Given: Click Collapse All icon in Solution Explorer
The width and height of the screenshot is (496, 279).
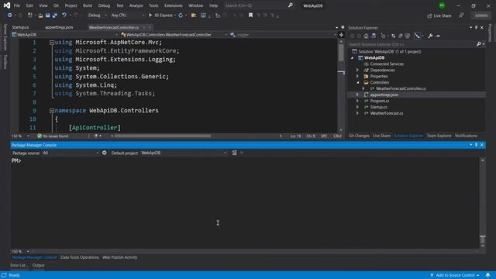Looking at the screenshot, I should tap(401, 36).
